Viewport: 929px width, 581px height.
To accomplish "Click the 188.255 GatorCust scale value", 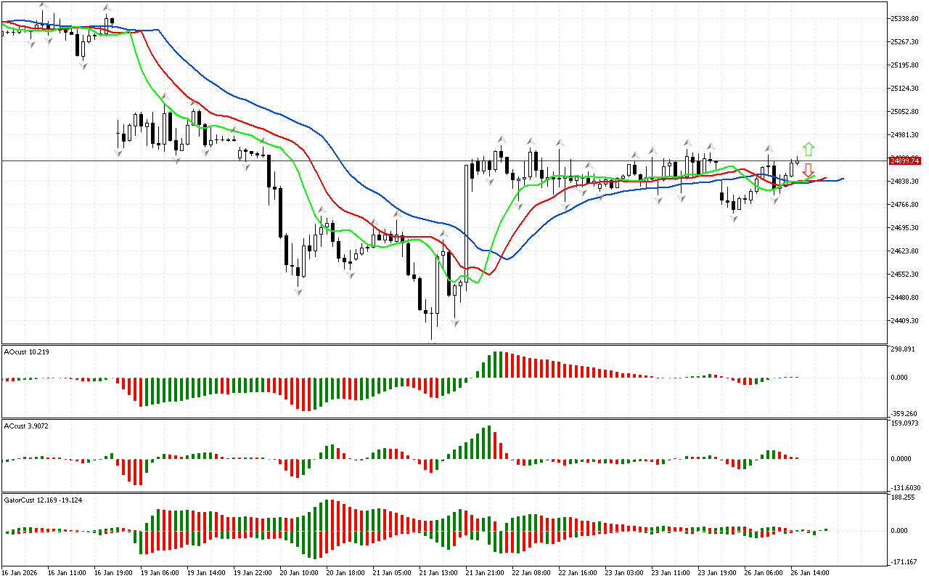I will 904,497.
